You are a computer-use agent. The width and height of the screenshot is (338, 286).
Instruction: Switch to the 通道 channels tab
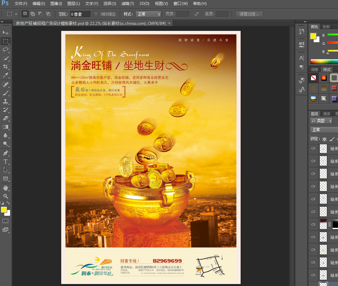[x=327, y=114]
